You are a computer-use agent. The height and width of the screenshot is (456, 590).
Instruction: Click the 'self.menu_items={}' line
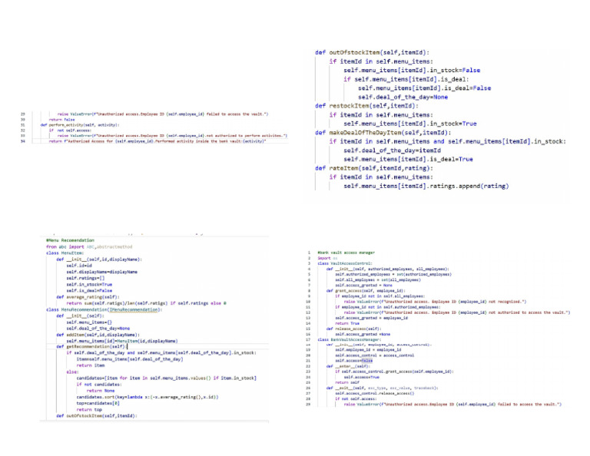point(89,322)
